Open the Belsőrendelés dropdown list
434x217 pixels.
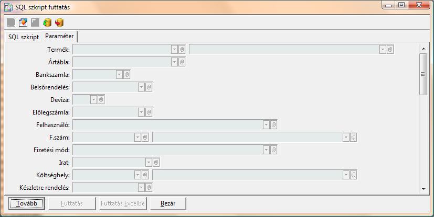coord(141,87)
